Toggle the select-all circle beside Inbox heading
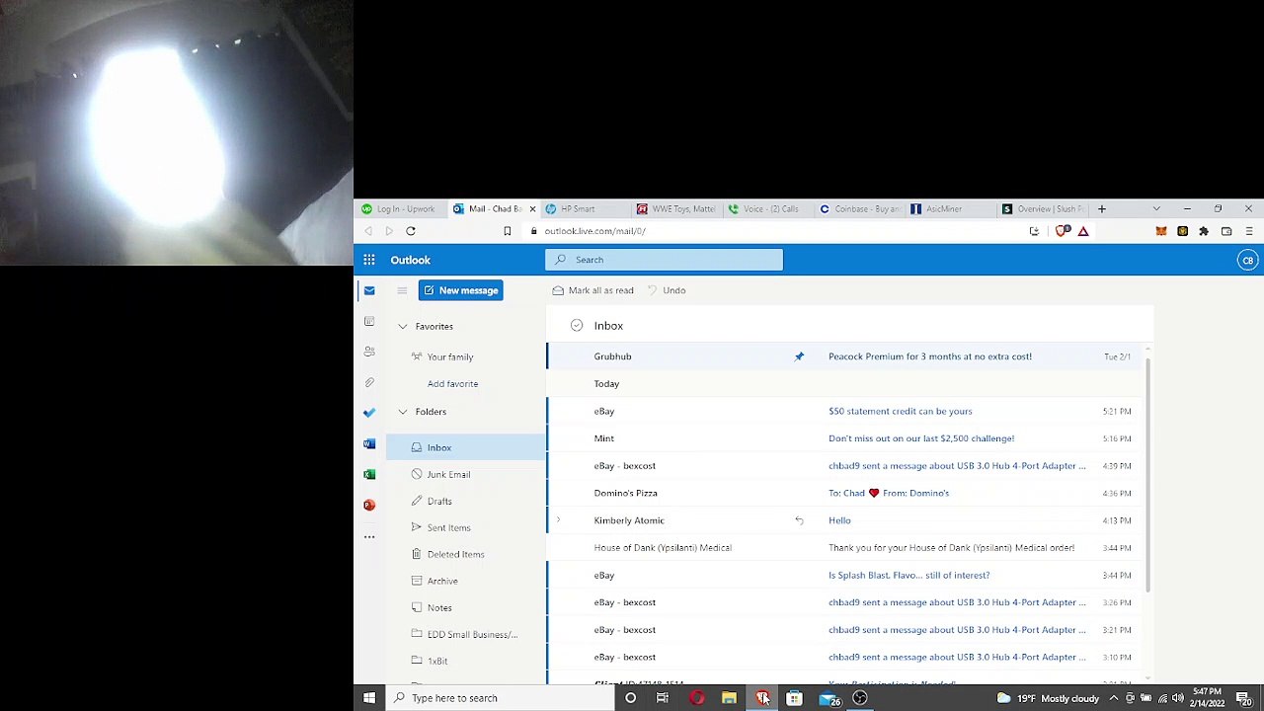 [x=577, y=326]
